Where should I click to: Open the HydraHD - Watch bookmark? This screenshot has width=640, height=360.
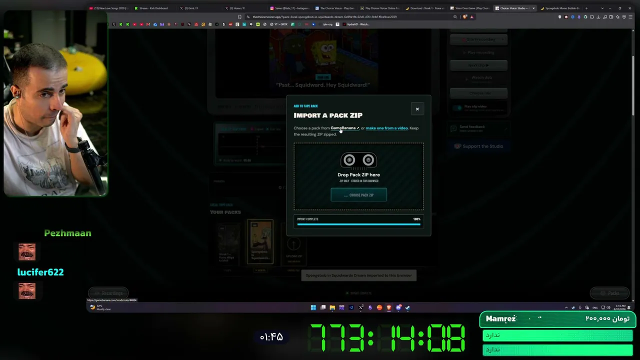[x=355, y=24]
